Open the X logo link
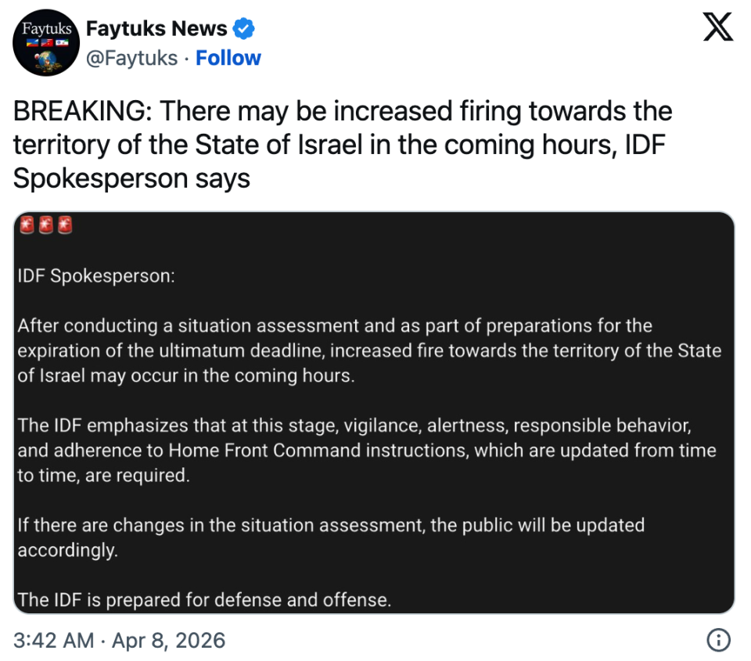 717,27
